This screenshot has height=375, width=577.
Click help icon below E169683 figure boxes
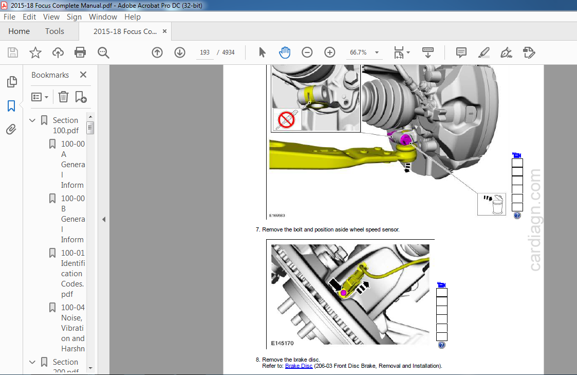coord(517,216)
